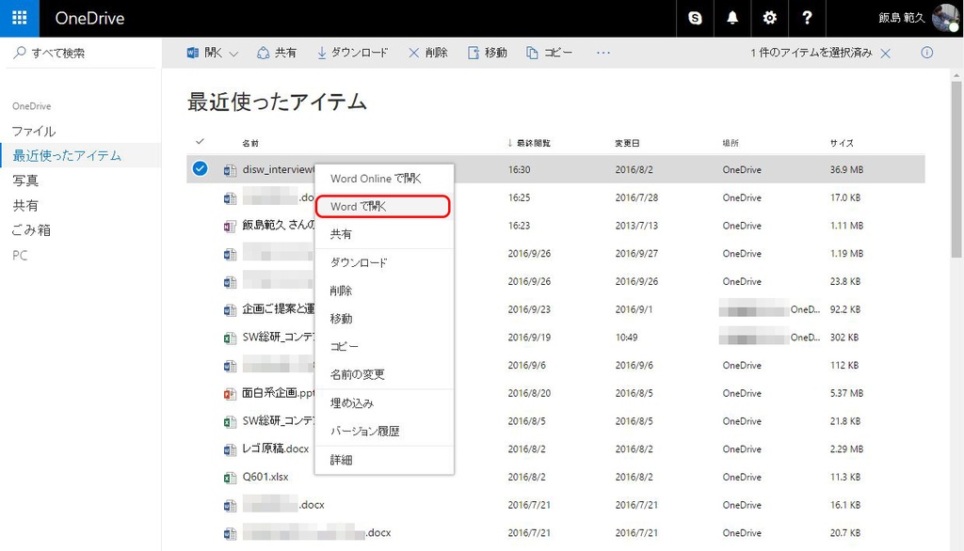Select 埋め込み in the context menu

384,403
